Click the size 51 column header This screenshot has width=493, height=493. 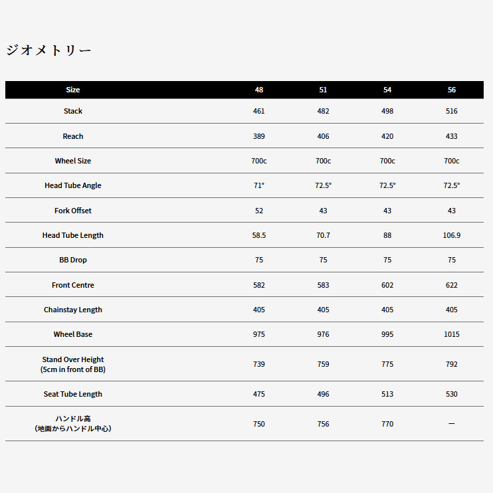pos(323,90)
